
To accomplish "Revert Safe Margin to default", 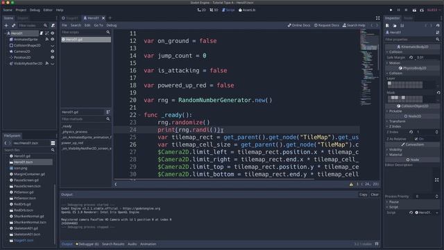I will pyautogui.click(x=411, y=58).
